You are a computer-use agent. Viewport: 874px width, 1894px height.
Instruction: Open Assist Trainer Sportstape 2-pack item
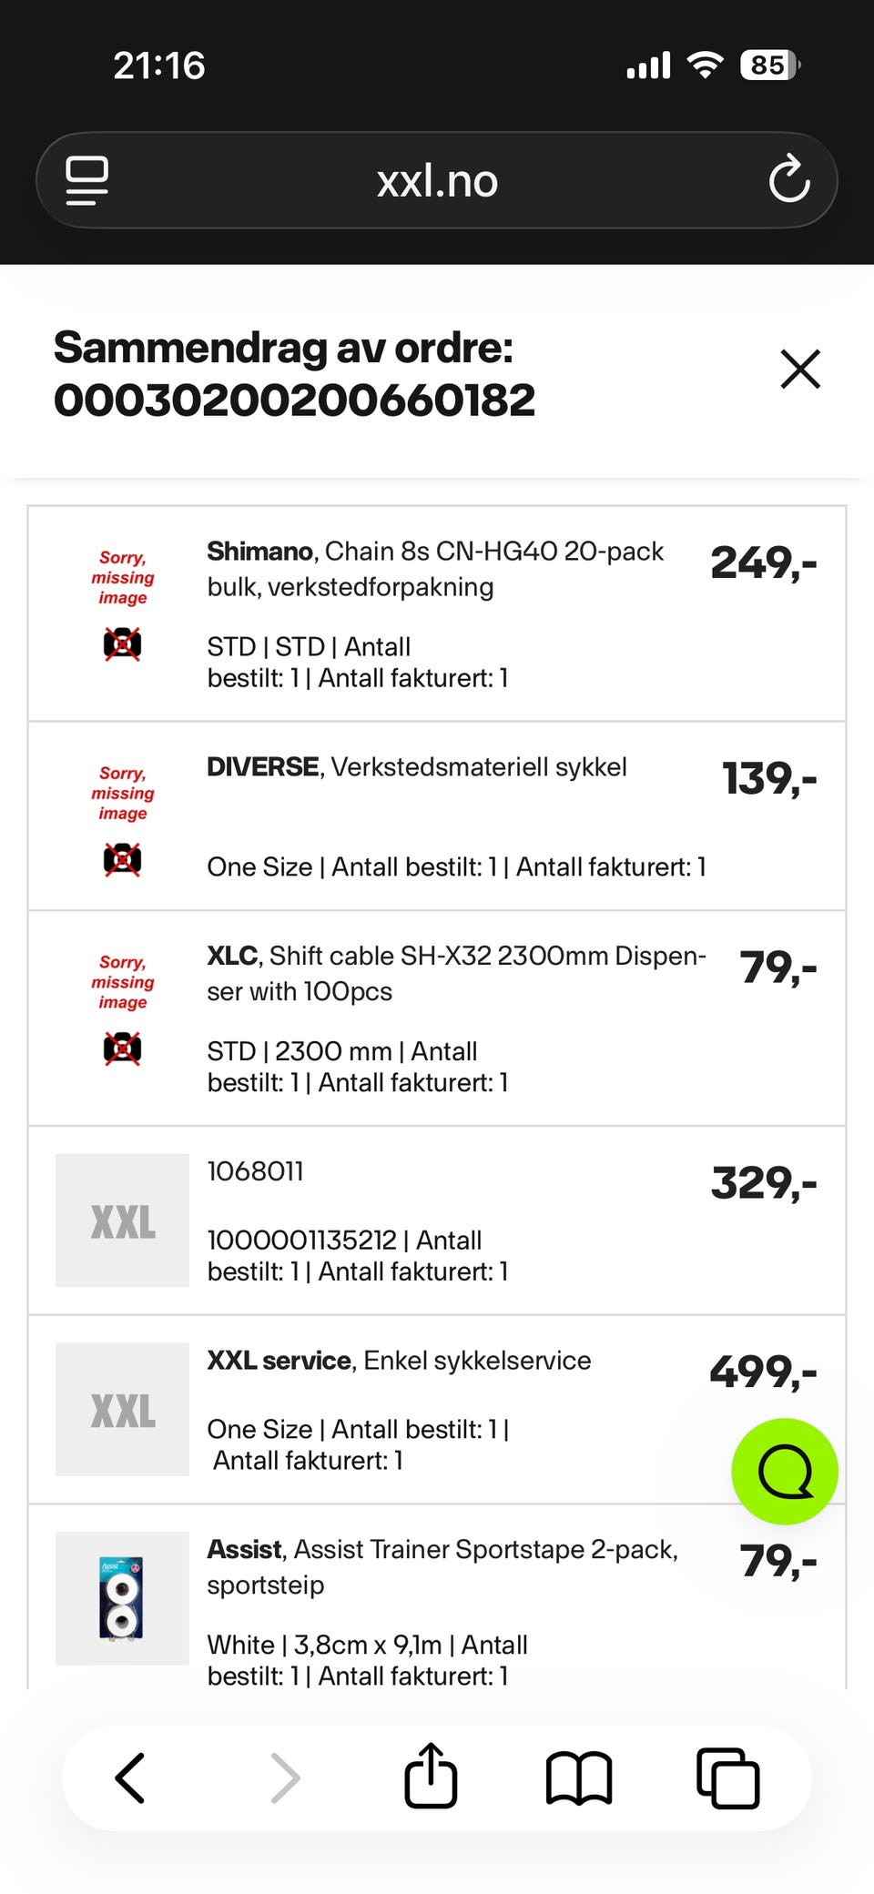[442, 1565]
